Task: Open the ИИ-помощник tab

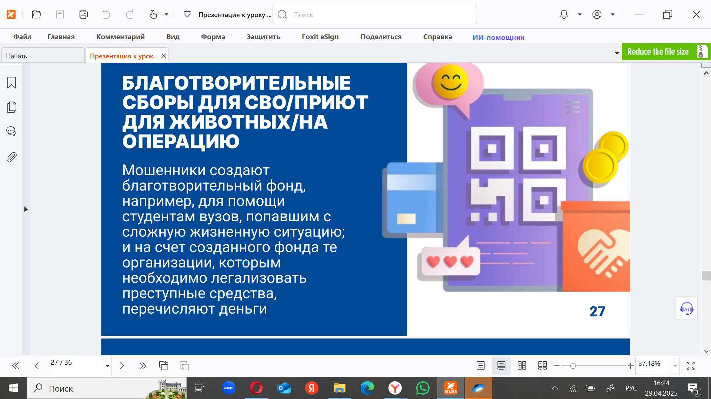Action: [498, 37]
